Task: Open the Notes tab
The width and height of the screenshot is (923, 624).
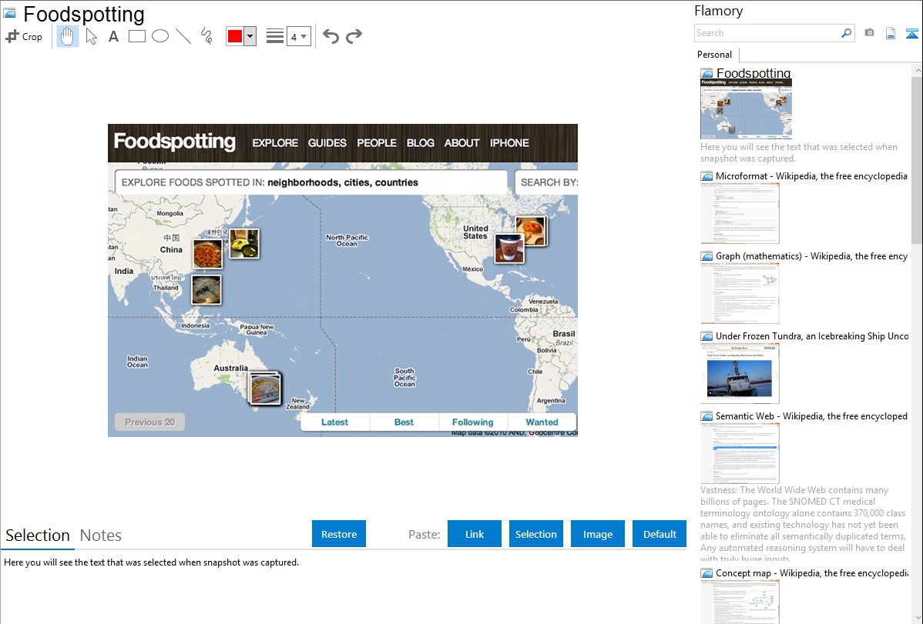Action: pos(101,536)
